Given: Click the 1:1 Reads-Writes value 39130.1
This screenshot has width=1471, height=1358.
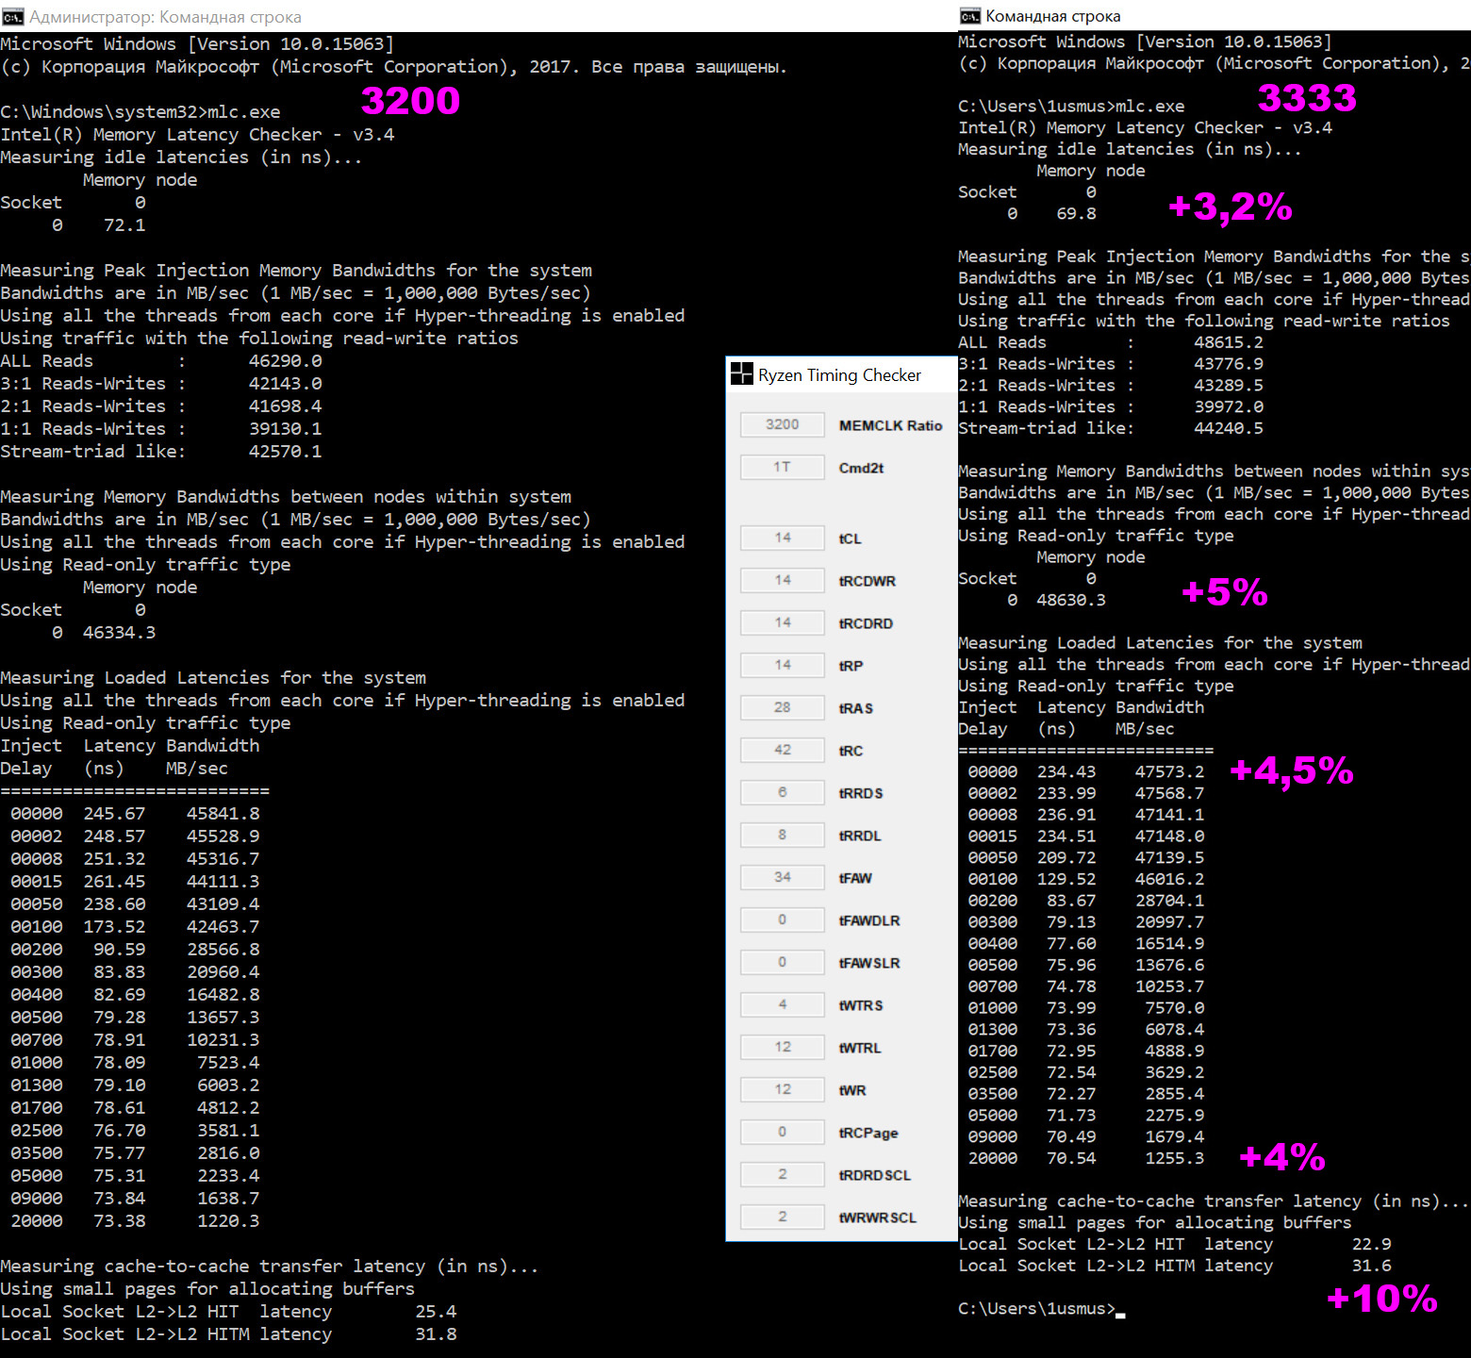Looking at the screenshot, I should click(285, 429).
